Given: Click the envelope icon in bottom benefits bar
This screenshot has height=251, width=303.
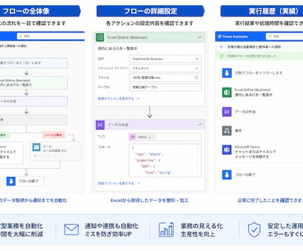Looking at the screenshot, I should (71, 229).
